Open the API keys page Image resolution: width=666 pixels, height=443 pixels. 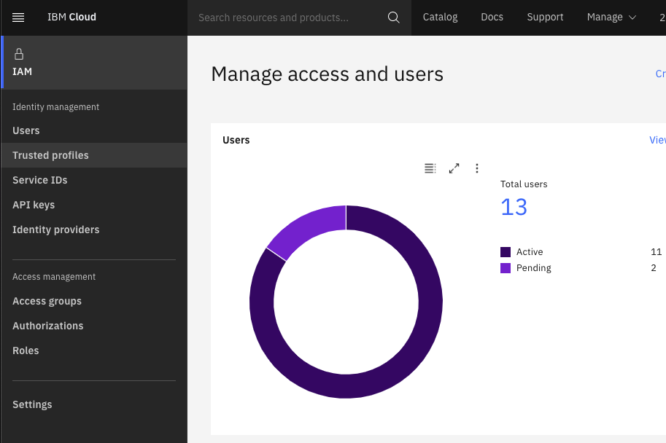pyautogui.click(x=34, y=205)
